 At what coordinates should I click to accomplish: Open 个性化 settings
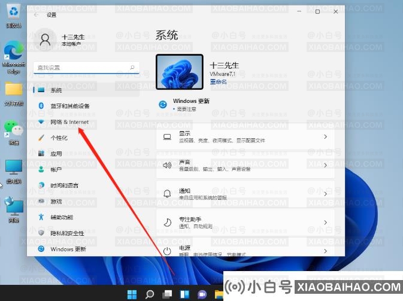86,138
